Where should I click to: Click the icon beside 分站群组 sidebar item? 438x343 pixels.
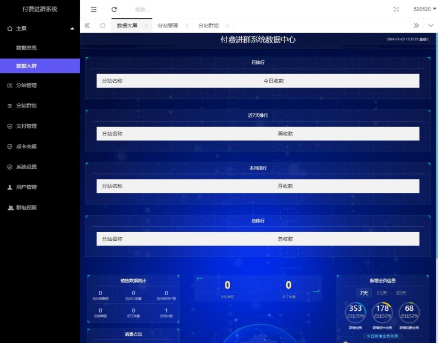(x=10, y=106)
